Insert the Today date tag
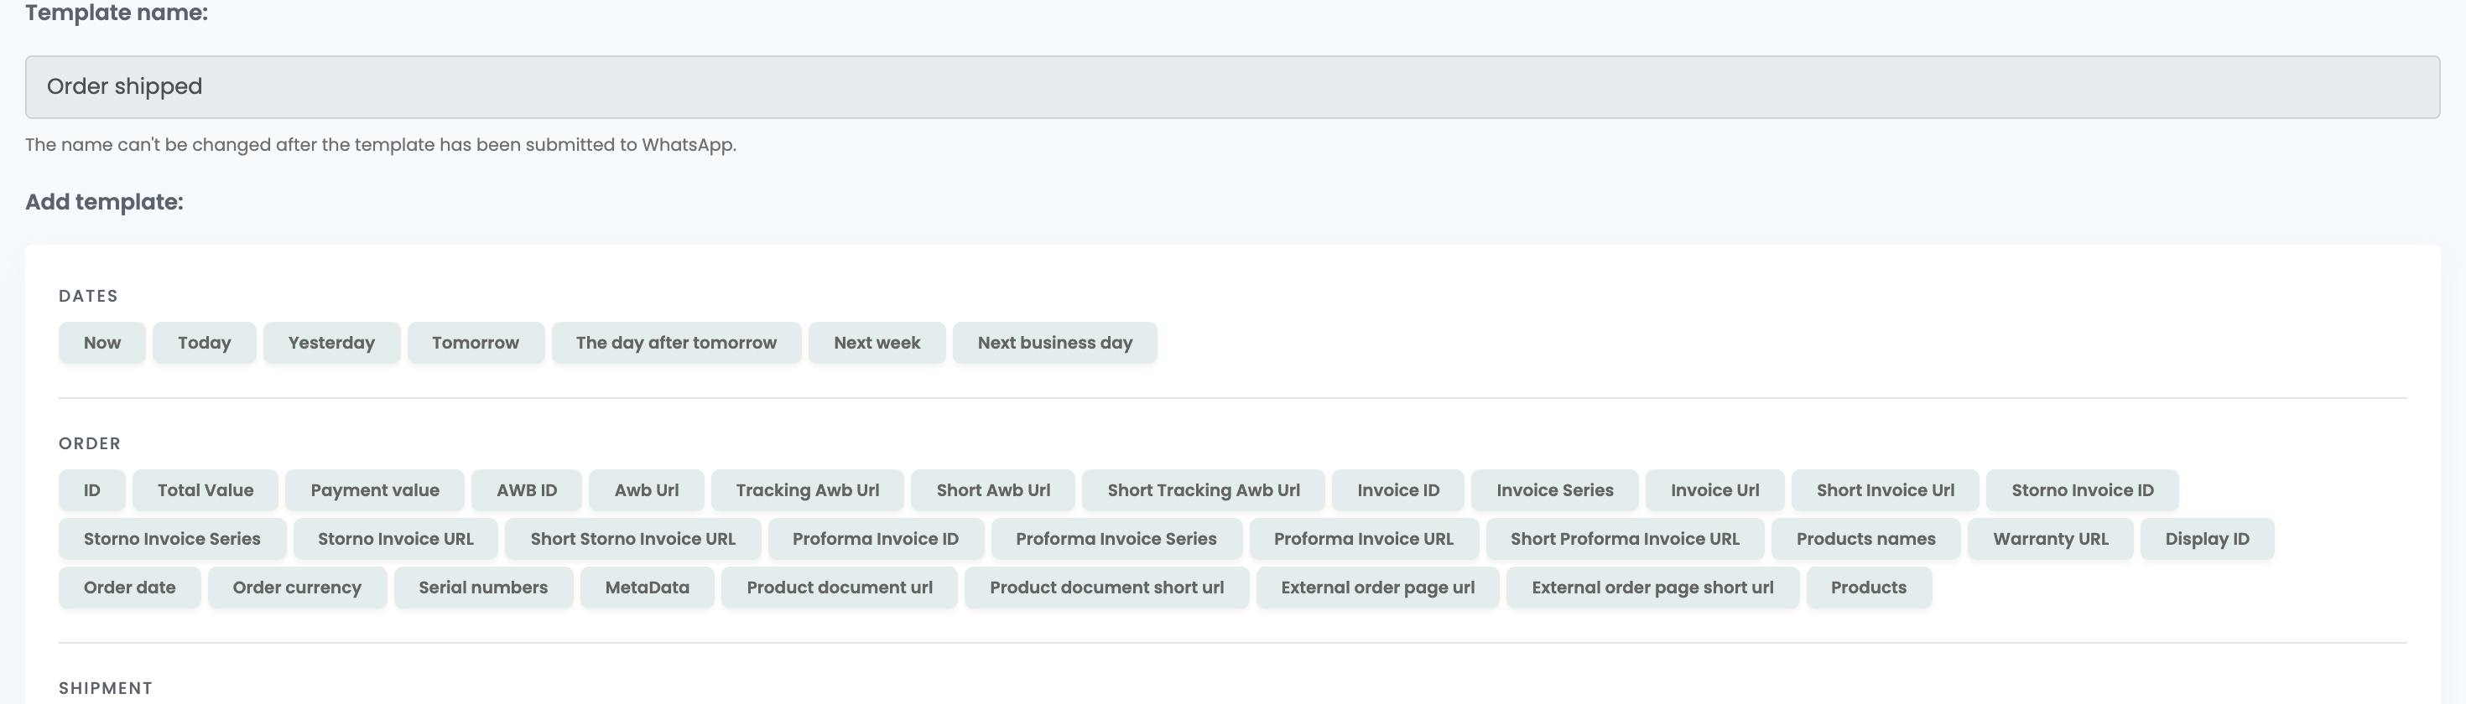 204,343
